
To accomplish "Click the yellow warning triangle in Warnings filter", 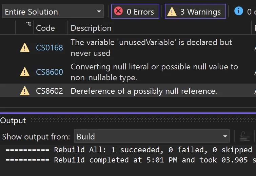I will coord(172,12).
